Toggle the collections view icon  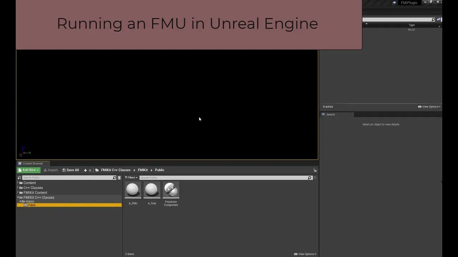pos(120,177)
